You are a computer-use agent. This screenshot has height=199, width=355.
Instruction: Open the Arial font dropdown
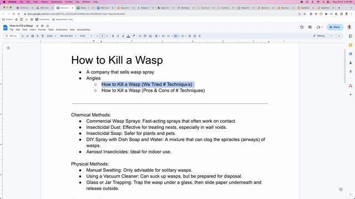click(86, 36)
